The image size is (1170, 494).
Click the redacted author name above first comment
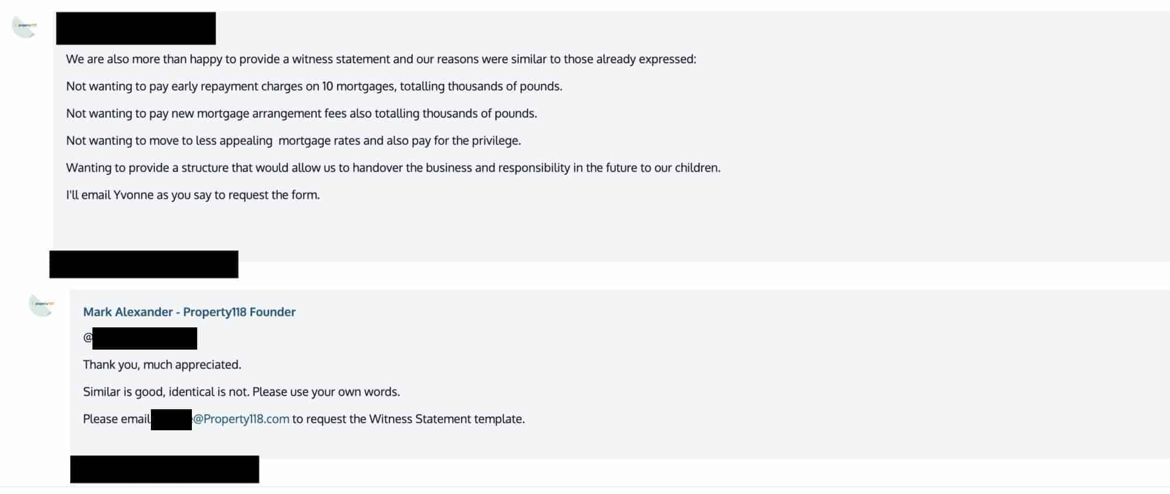point(136,28)
